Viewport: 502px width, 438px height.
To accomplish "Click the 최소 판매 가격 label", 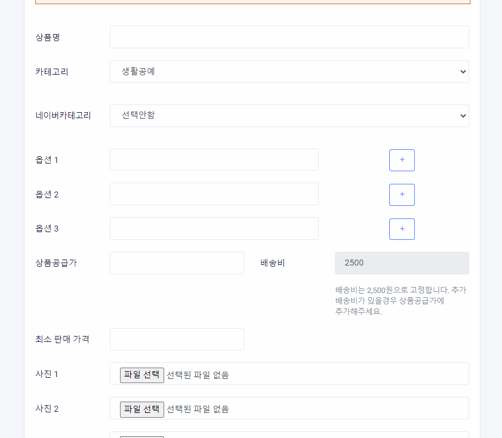I will 62,339.
